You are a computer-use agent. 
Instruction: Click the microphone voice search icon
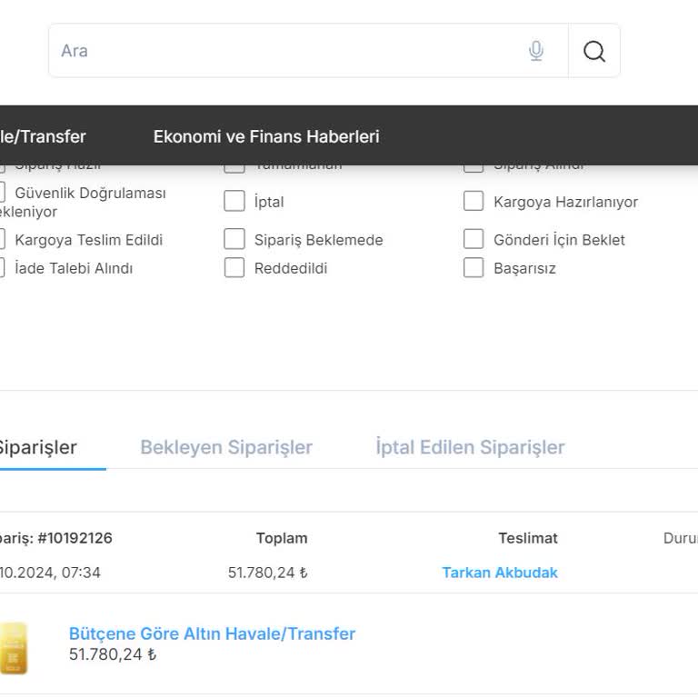pyautogui.click(x=536, y=51)
